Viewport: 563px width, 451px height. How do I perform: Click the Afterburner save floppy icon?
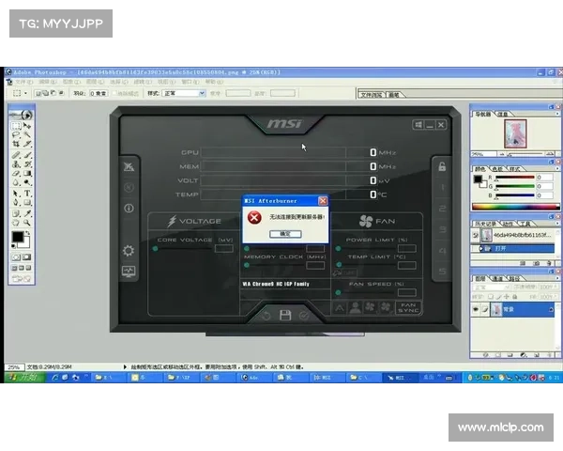pos(285,315)
